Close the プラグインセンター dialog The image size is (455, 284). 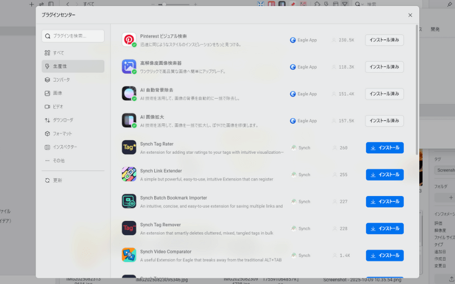click(x=410, y=15)
